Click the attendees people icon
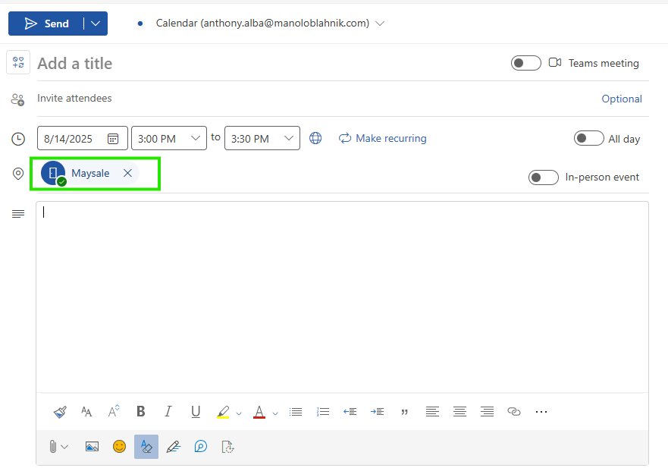Screen dimensions: 668x468 [x=17, y=99]
